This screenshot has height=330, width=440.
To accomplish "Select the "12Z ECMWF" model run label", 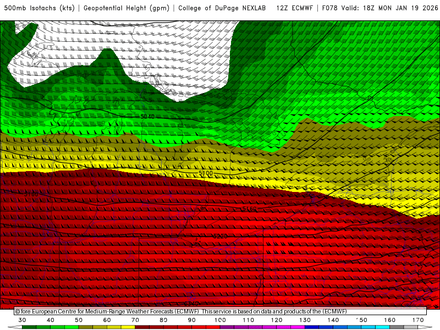I will tap(294, 8).
